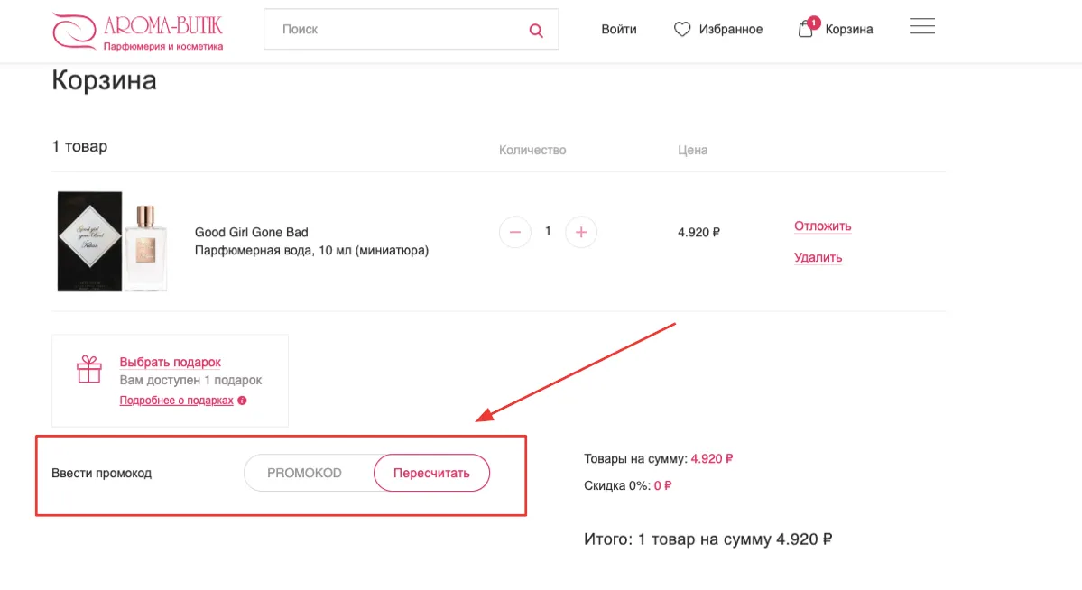Click the gift box icon

click(x=89, y=369)
